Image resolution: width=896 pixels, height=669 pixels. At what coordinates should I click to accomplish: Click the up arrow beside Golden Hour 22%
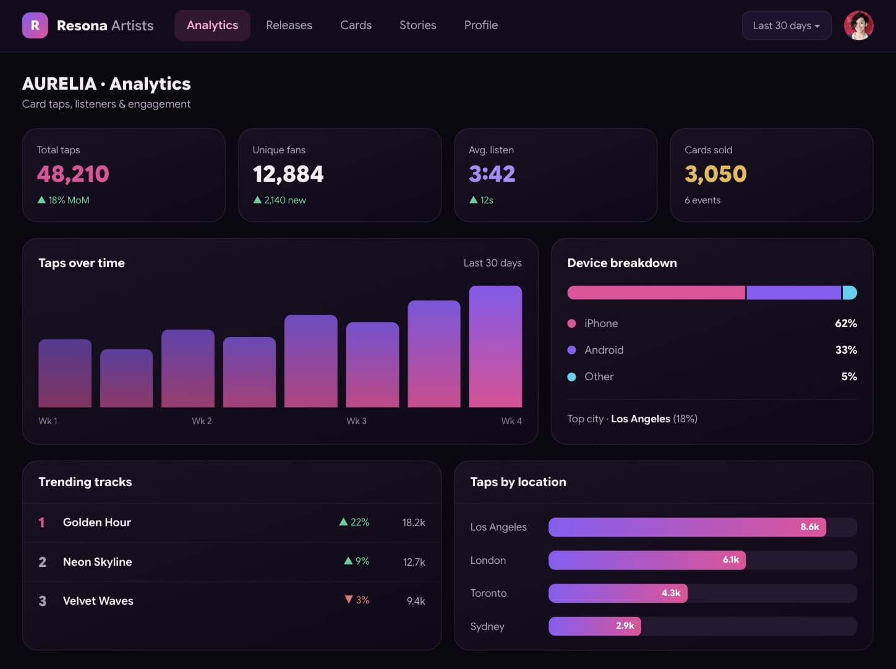(x=343, y=522)
